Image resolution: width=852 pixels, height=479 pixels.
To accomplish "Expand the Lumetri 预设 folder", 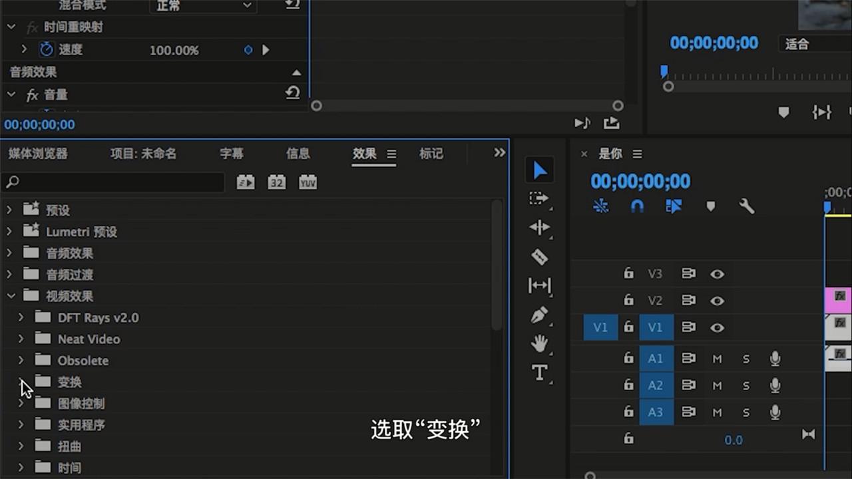I will [9, 232].
